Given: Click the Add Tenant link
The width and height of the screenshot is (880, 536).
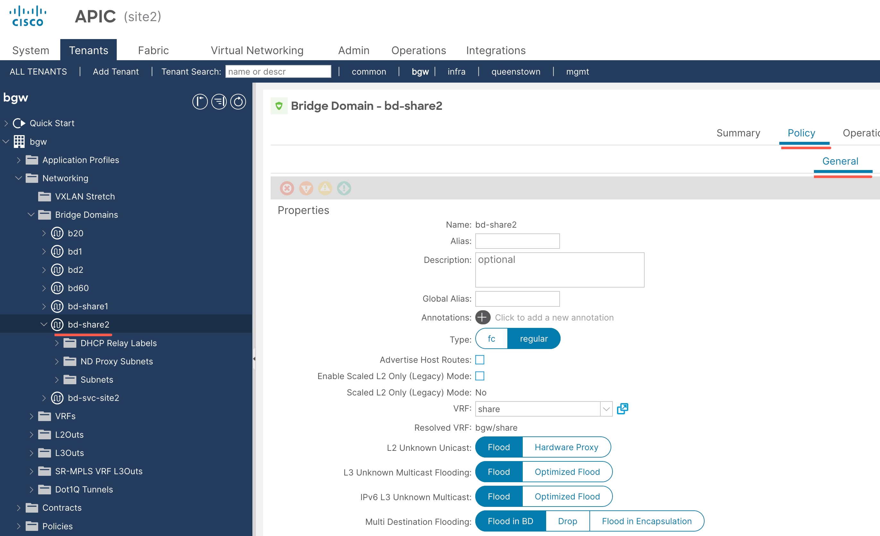Looking at the screenshot, I should coord(116,72).
